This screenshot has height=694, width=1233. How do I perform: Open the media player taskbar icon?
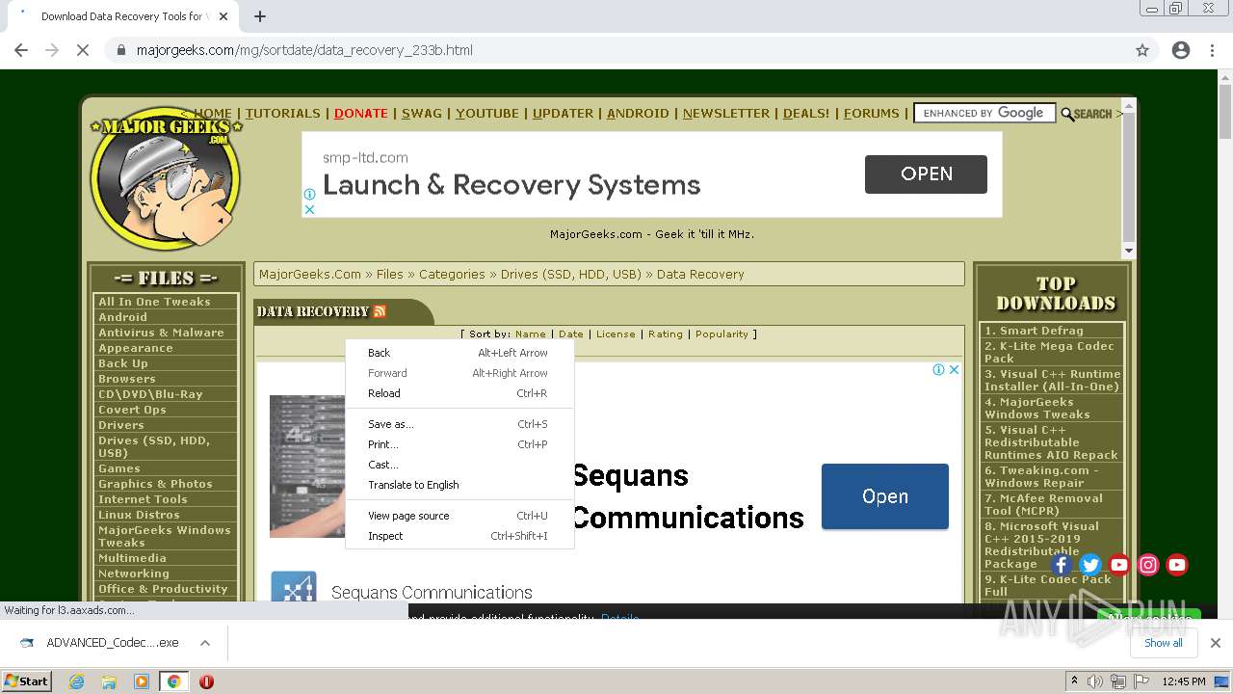[142, 681]
